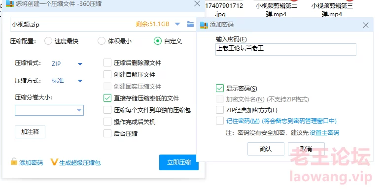Click the 输入密码 text field
The height and width of the screenshot is (189, 382).
point(286,49)
